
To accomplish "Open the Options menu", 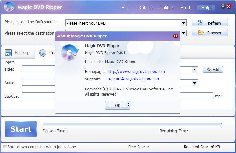I will [145, 8].
